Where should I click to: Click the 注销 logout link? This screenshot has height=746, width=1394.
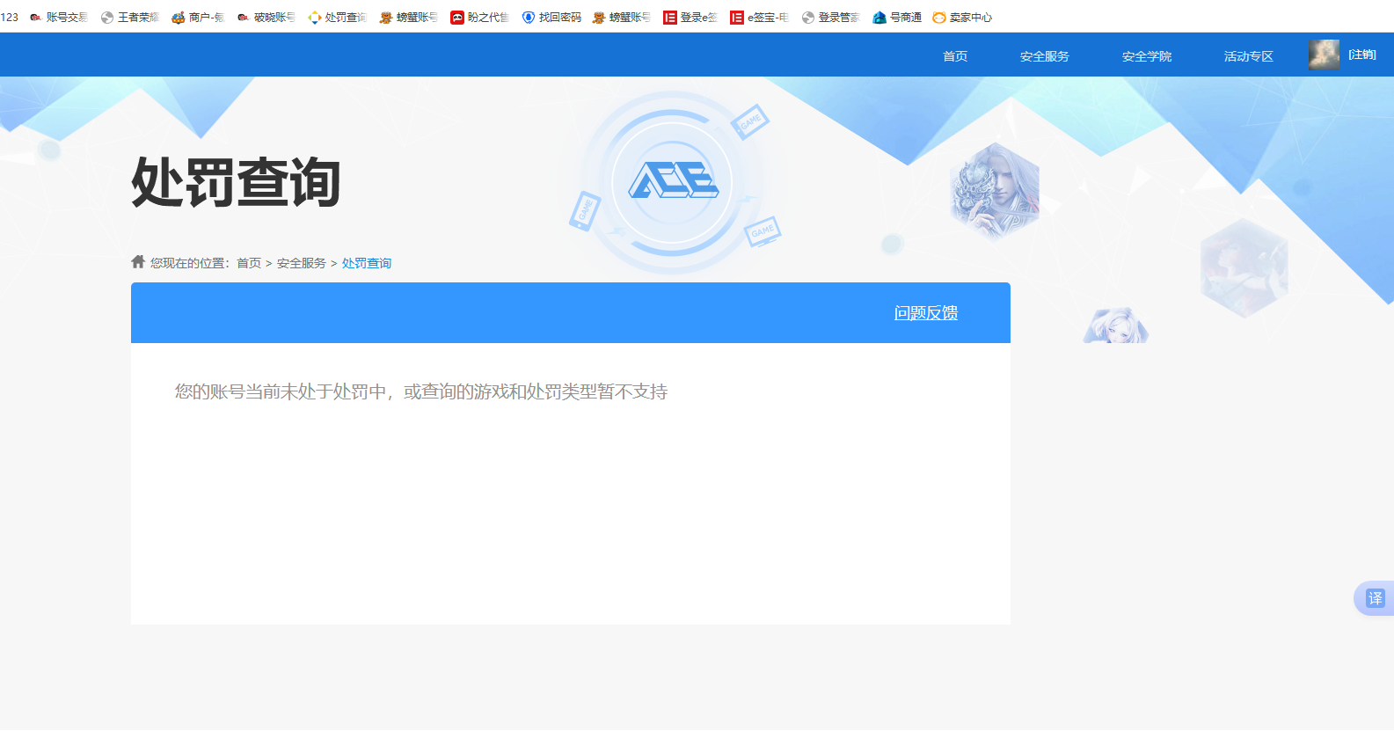[x=1362, y=55]
